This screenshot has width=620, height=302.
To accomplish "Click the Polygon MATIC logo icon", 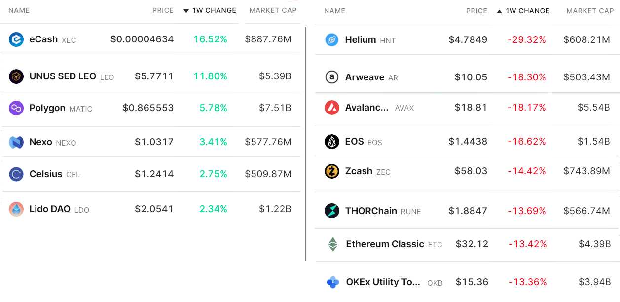I will (x=16, y=108).
